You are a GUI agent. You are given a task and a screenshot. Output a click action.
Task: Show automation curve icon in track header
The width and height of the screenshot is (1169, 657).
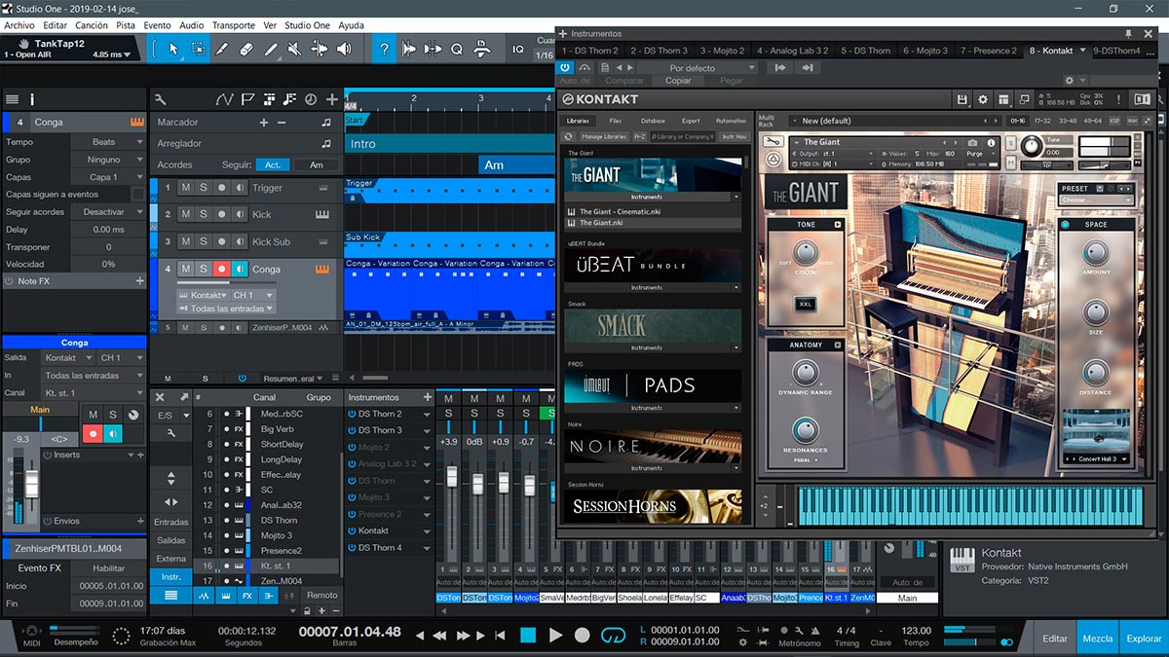click(x=225, y=98)
